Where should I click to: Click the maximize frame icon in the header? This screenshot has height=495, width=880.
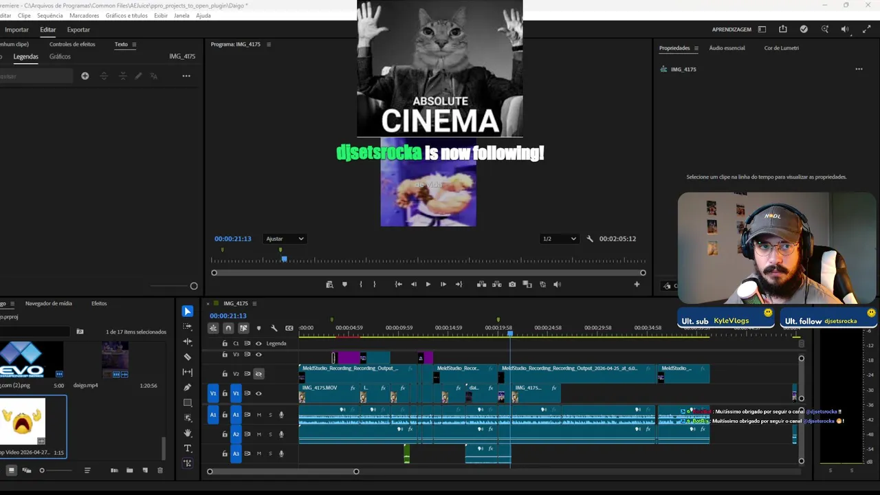click(x=866, y=30)
